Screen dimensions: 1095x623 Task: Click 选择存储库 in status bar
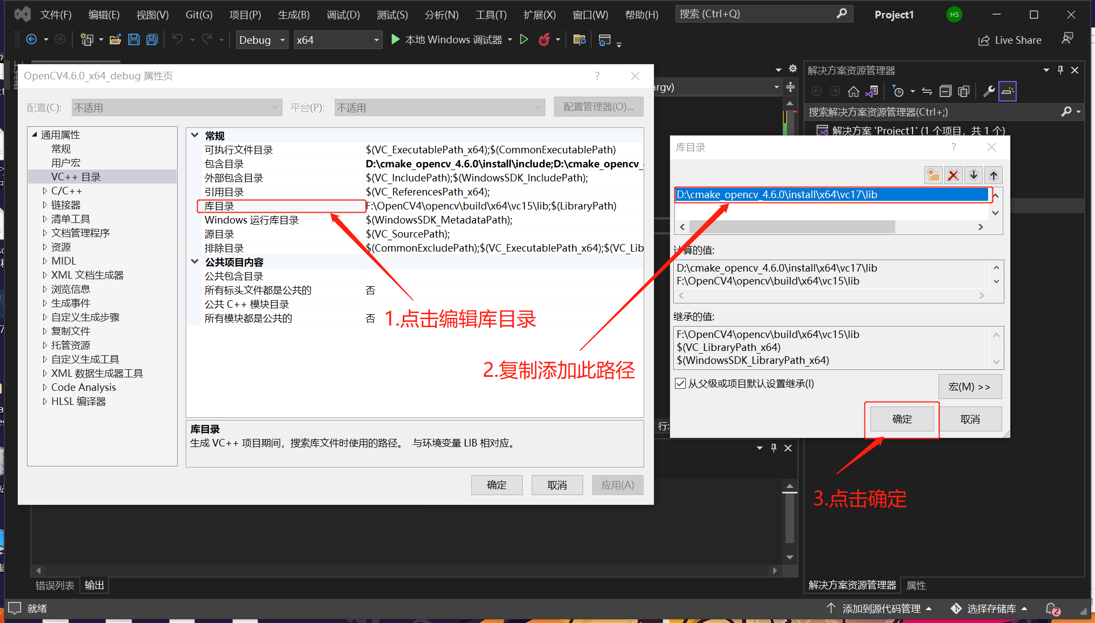[x=990, y=609]
